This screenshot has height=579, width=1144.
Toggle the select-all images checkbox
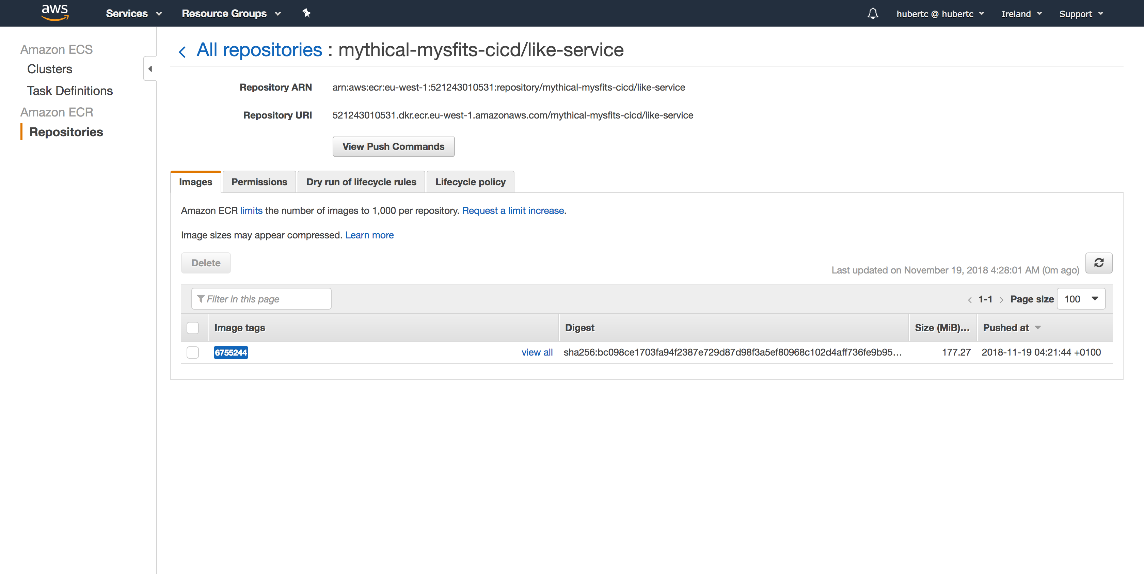[x=193, y=328]
